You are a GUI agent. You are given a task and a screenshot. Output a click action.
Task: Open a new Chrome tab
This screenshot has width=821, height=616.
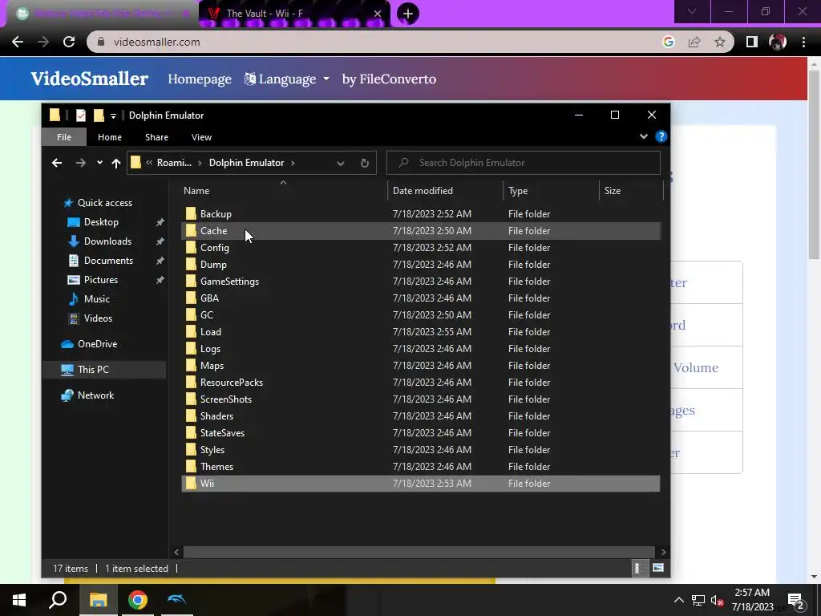[408, 14]
